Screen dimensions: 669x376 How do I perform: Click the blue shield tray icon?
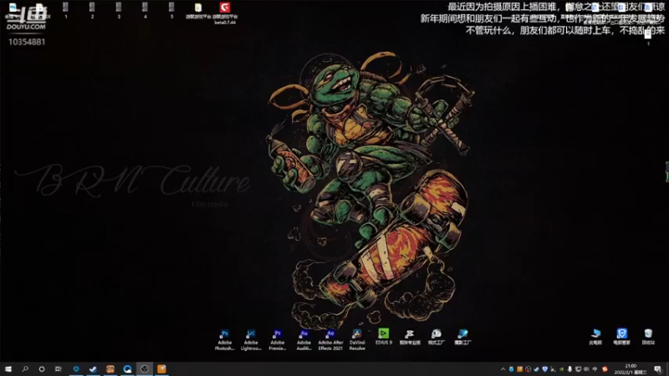[x=545, y=369]
